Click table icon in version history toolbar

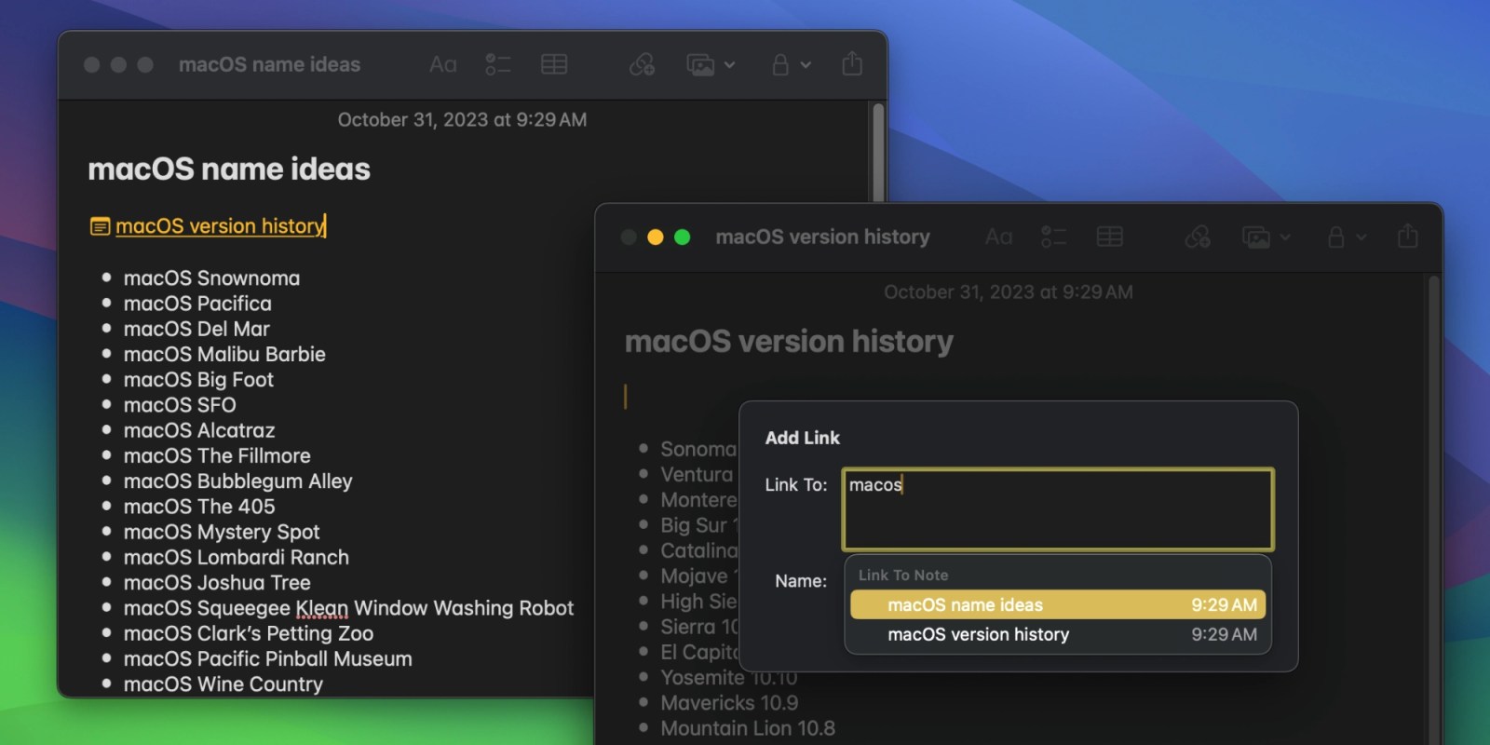1109,237
